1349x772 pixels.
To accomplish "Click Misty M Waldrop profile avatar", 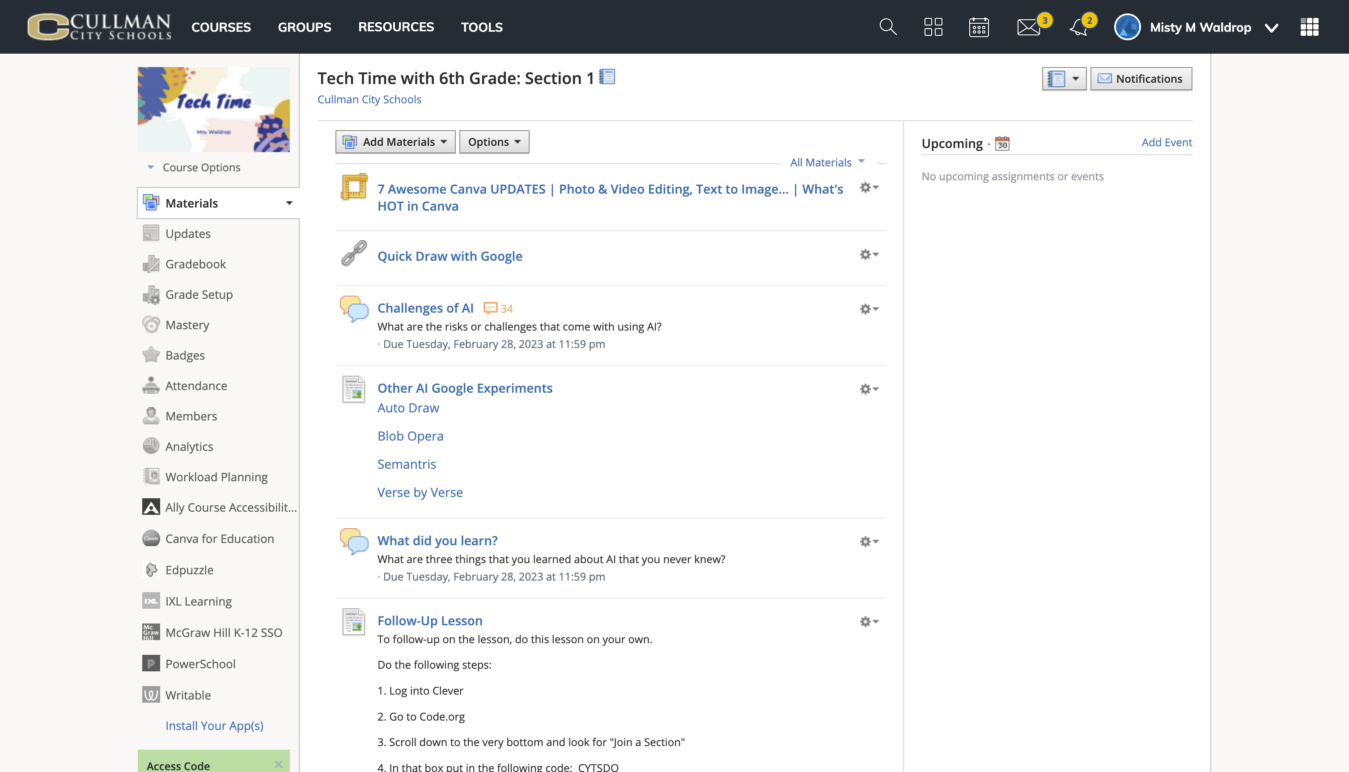I will click(1127, 26).
